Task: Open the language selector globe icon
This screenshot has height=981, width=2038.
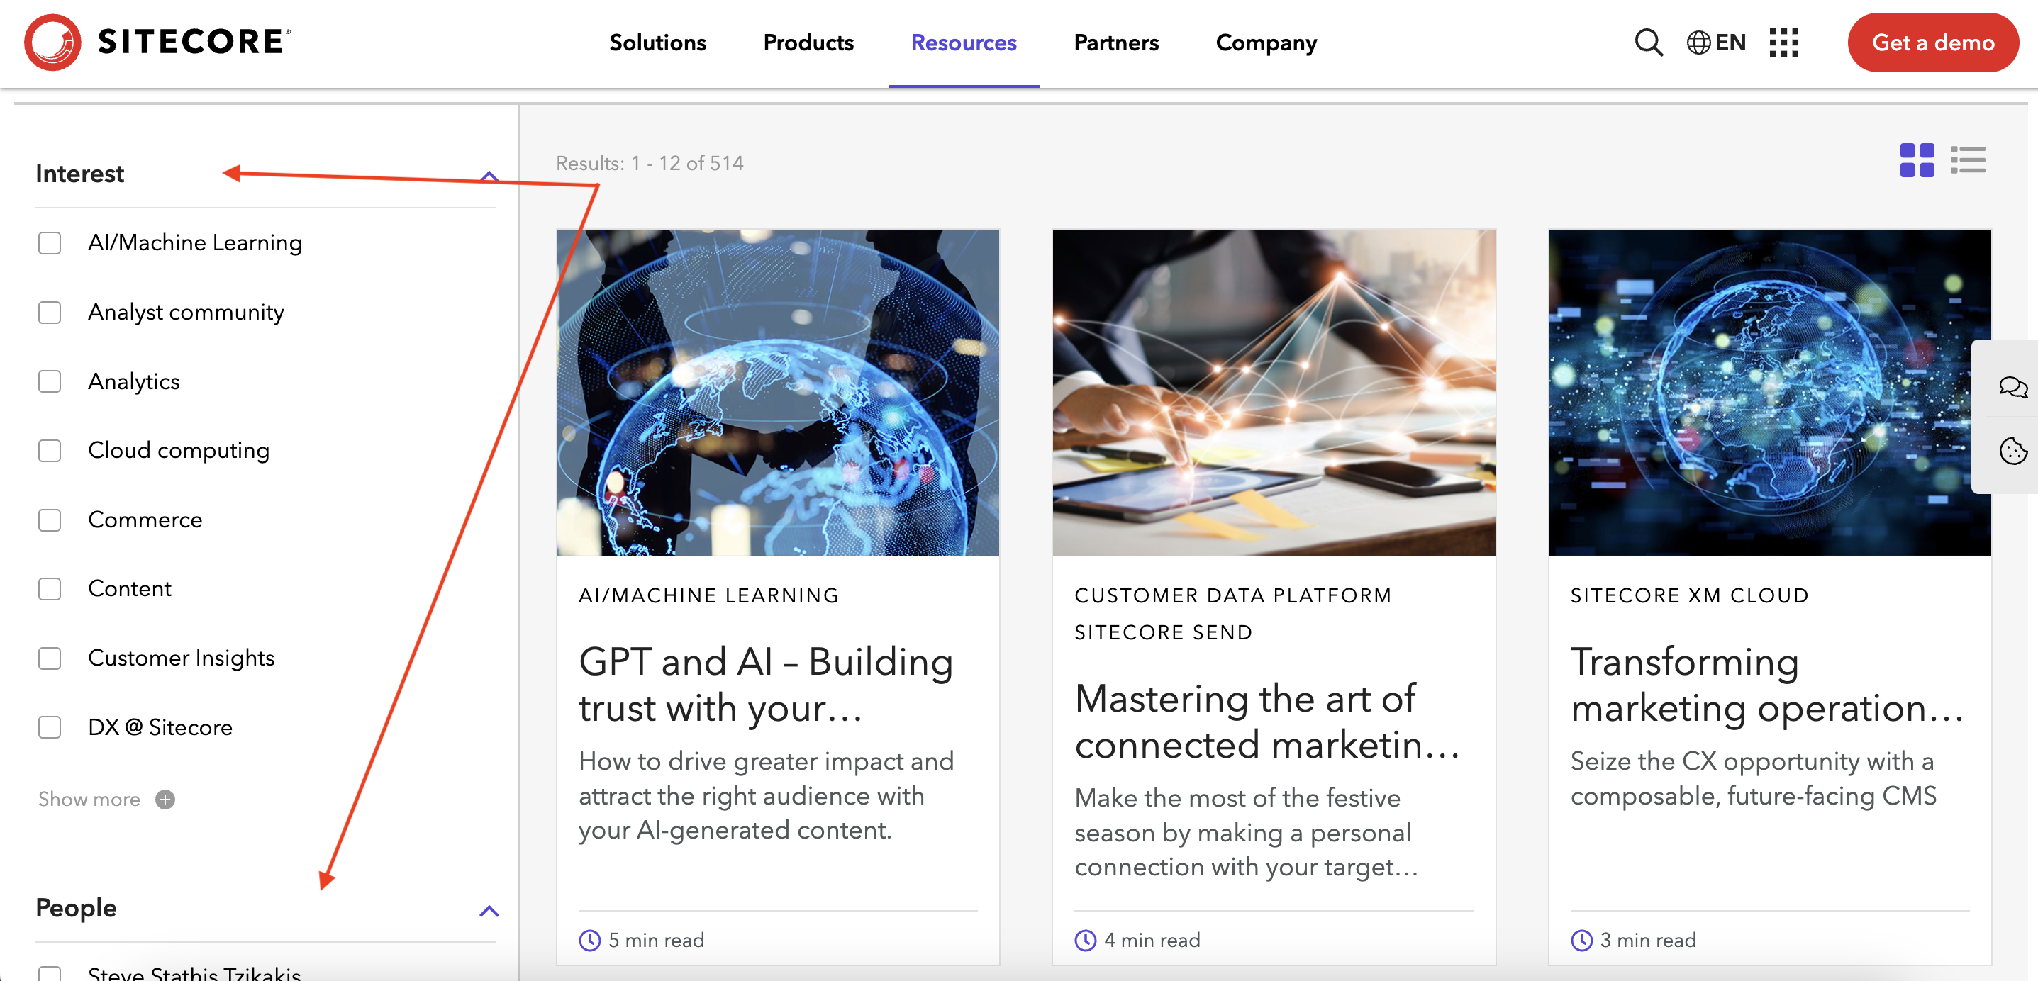Action: (1699, 43)
